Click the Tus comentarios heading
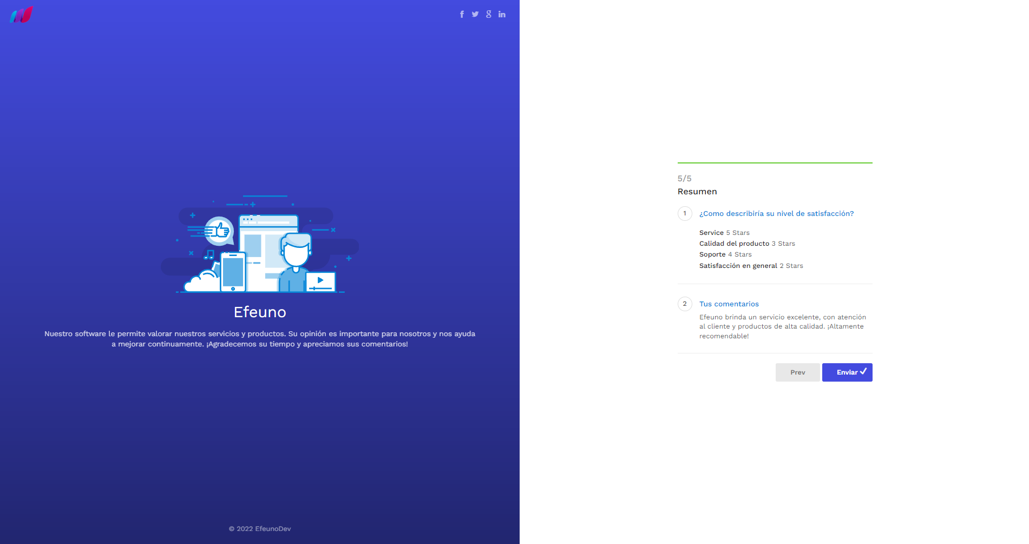This screenshot has width=1029, height=544. (x=729, y=304)
